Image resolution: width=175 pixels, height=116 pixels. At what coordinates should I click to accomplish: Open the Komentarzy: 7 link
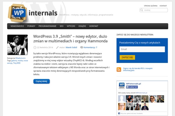pos(90,48)
